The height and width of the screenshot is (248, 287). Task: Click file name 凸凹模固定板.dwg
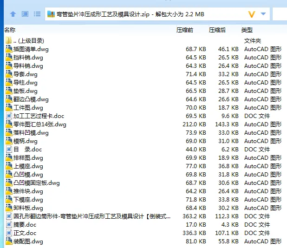[36, 183]
